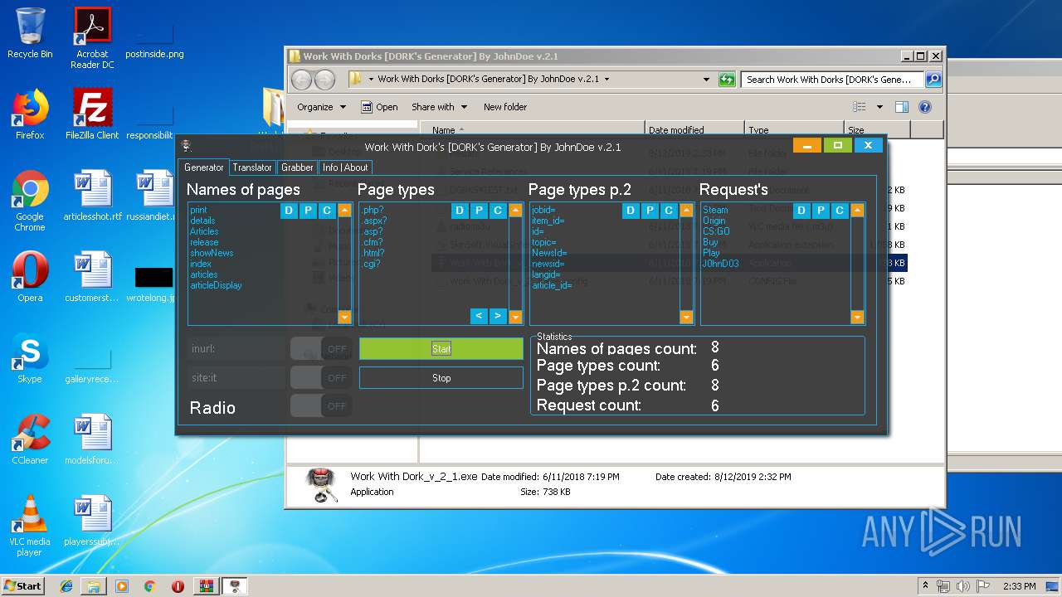This screenshot has width=1062, height=597.
Task: Click the left arrow button under Page types
Action: (x=479, y=316)
